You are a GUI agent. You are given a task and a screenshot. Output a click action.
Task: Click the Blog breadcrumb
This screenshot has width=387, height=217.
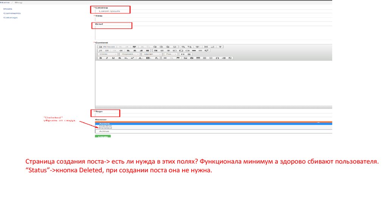(19, 3)
